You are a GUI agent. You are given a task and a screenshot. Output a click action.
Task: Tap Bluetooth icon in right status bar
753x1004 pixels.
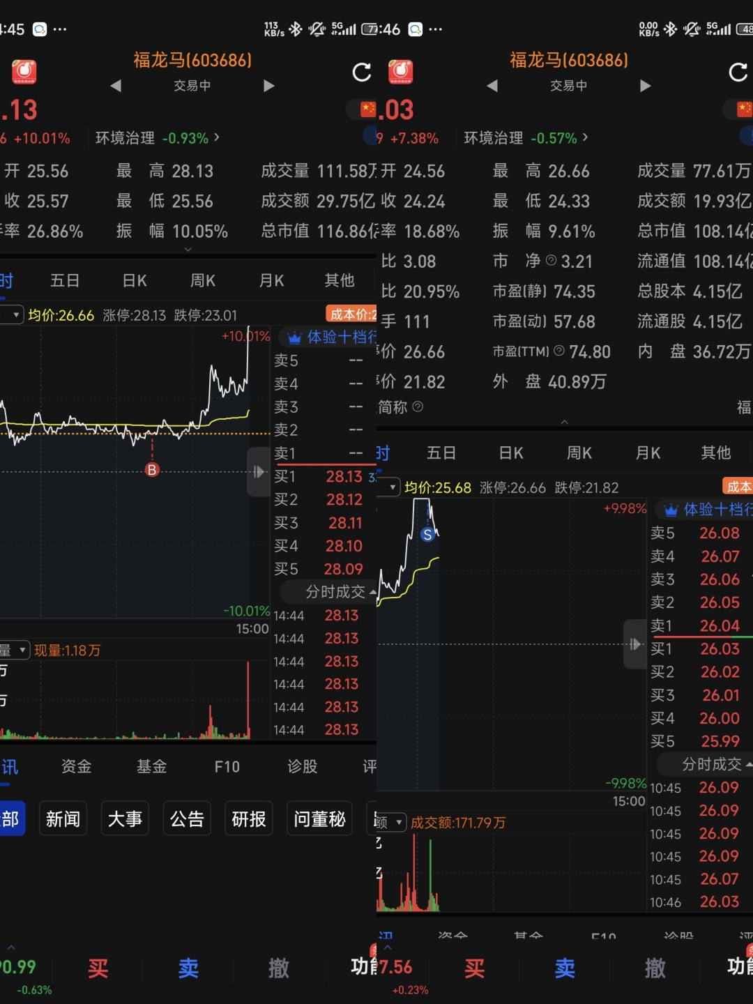(671, 29)
